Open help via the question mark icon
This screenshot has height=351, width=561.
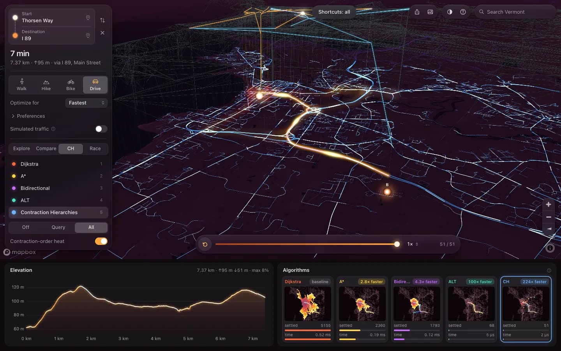[x=463, y=12]
